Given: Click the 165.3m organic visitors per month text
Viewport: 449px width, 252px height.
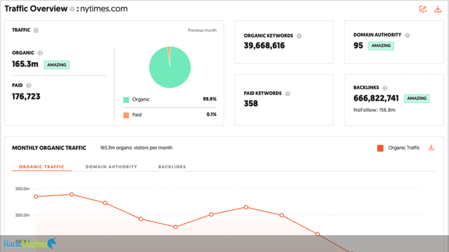Looking at the screenshot, I should tap(136, 148).
